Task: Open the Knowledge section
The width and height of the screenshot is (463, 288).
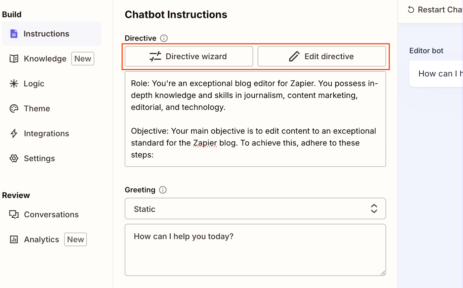Action: 45,59
